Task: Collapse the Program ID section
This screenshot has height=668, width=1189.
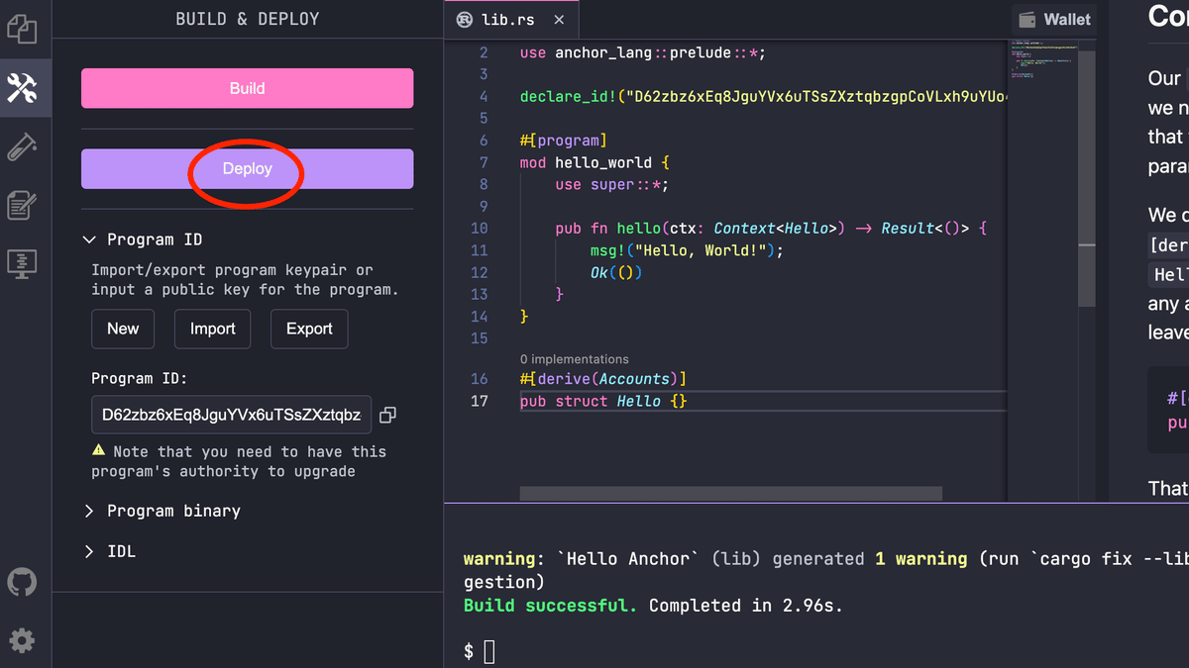Action: click(144, 239)
